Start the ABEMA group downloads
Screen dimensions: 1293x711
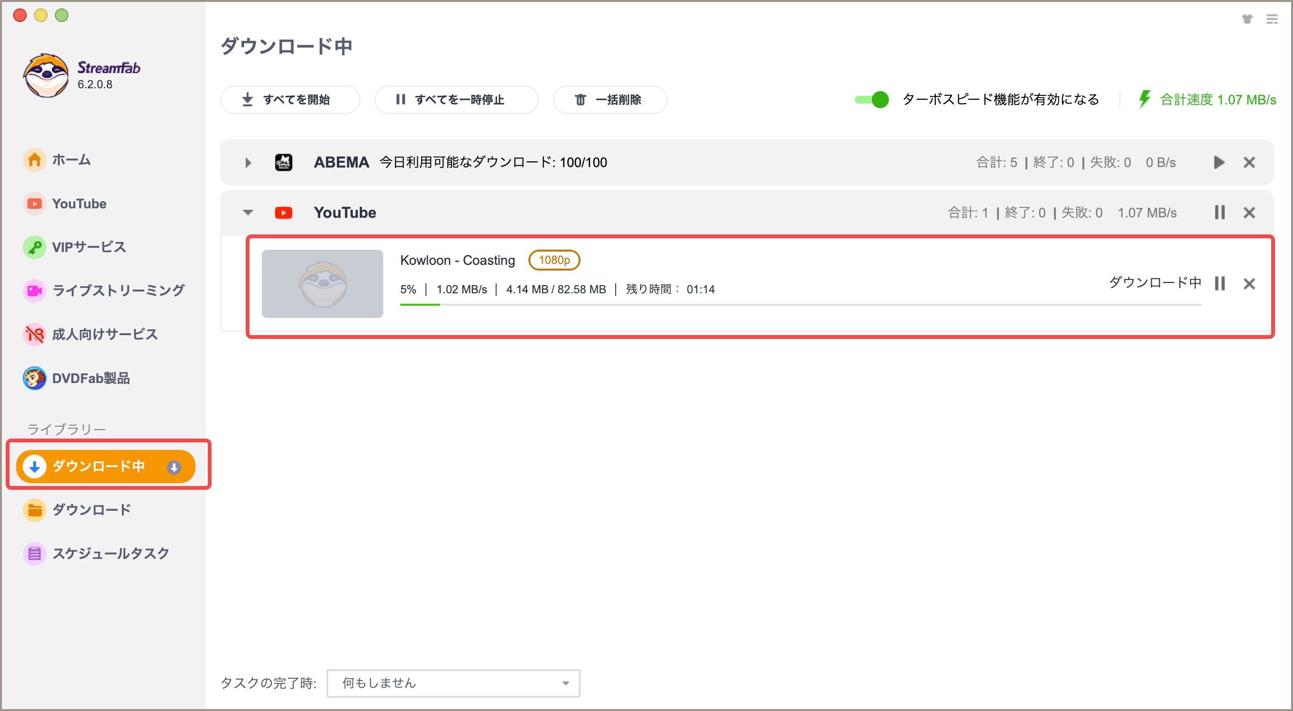click(x=1219, y=162)
